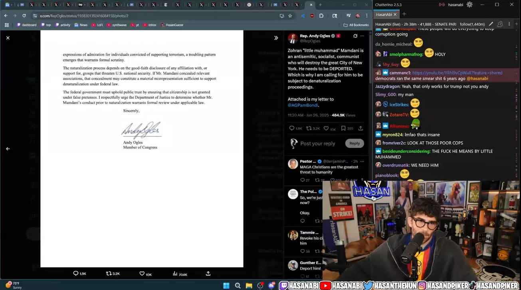Open Rep. Andy Ogles profile avatar

[293, 38]
